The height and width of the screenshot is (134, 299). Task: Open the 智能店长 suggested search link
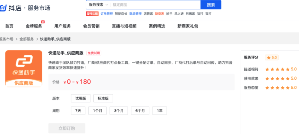[x=121, y=14]
